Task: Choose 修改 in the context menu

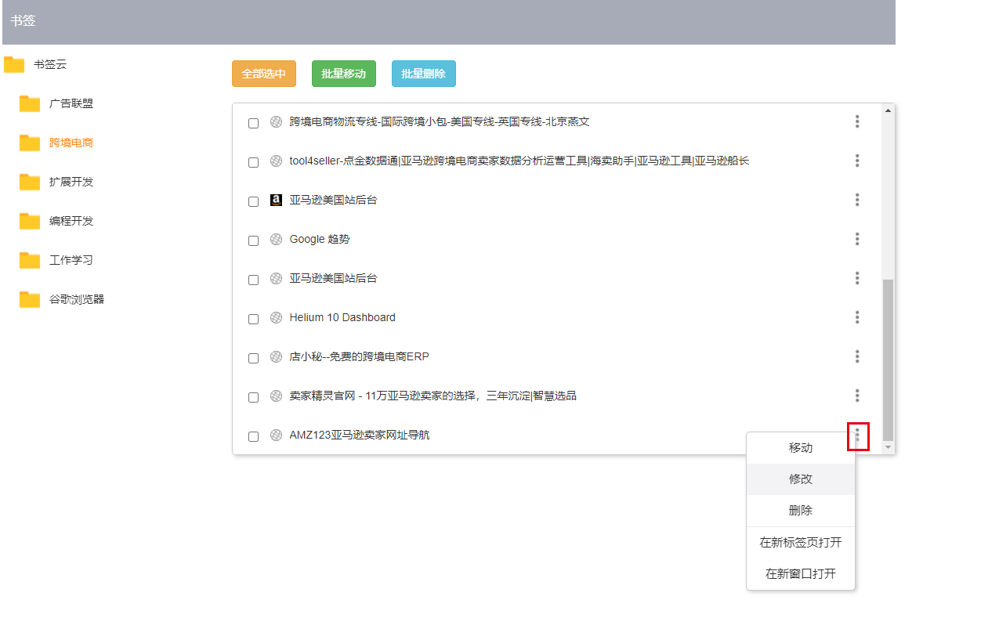Action: (x=801, y=479)
